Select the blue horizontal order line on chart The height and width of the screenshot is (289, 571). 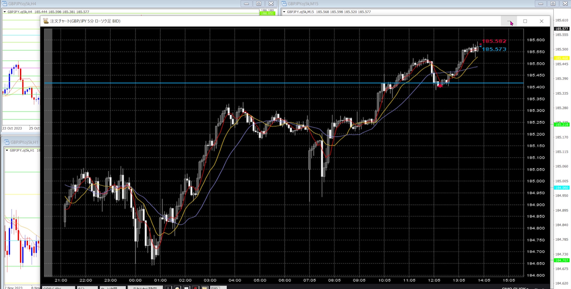tap(230, 83)
